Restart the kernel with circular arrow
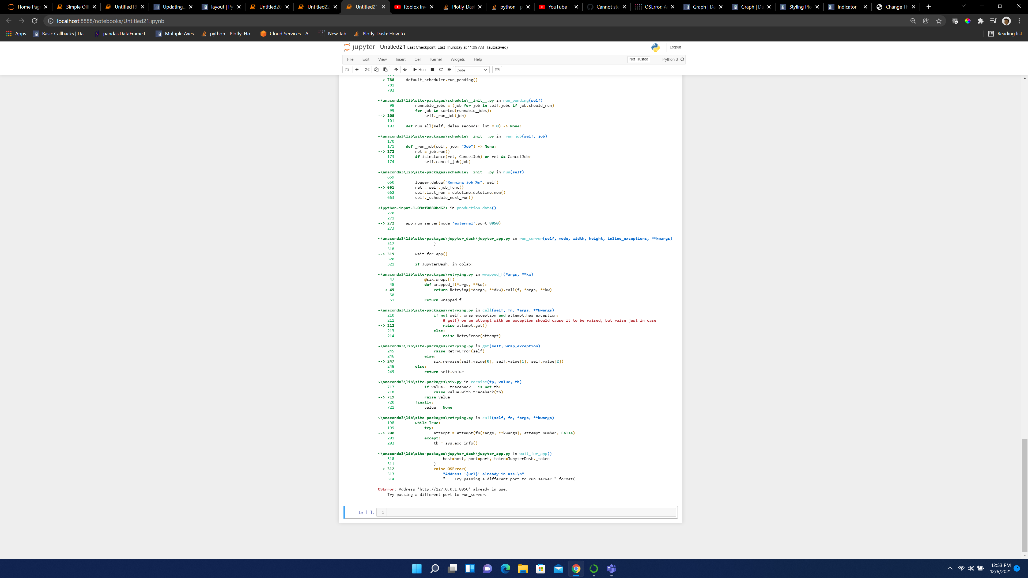Viewport: 1028px width, 578px height. [x=441, y=70]
